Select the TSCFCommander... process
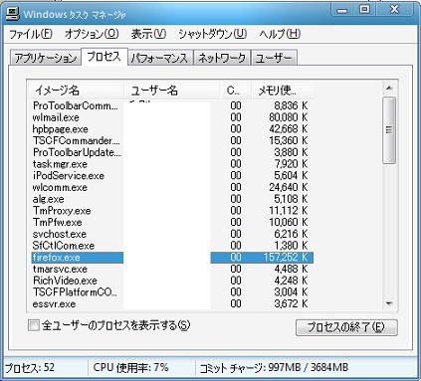The image size is (421, 381). tap(172, 140)
